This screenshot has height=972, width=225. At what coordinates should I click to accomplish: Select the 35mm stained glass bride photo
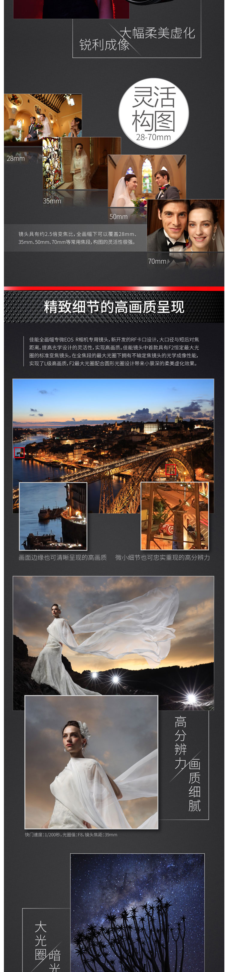(81, 164)
